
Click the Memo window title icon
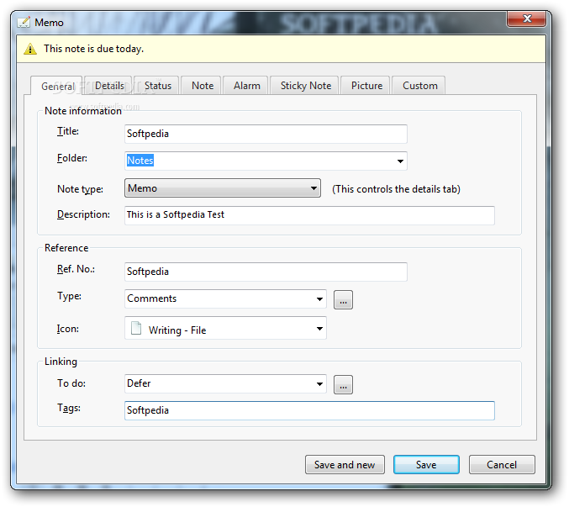(24, 22)
